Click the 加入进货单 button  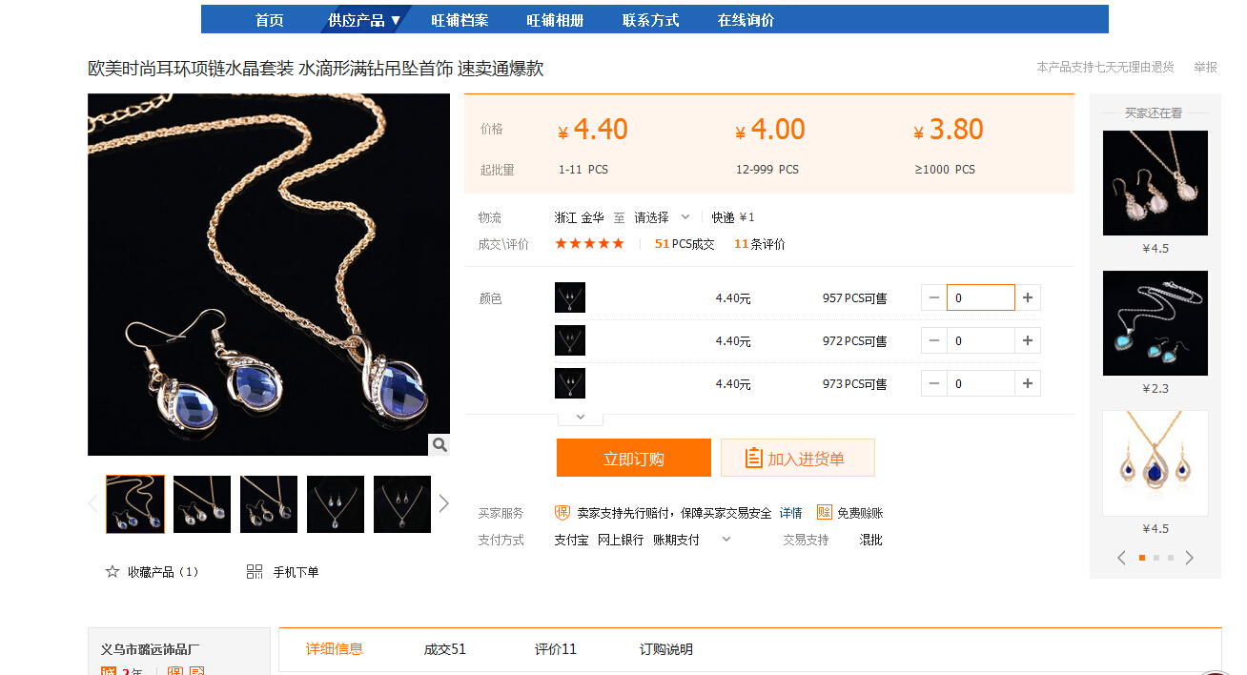pyautogui.click(x=798, y=458)
